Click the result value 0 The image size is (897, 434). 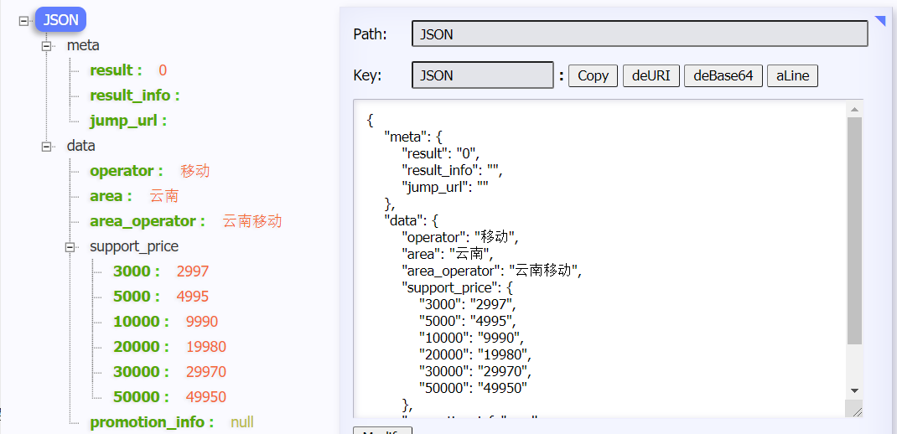click(x=163, y=70)
